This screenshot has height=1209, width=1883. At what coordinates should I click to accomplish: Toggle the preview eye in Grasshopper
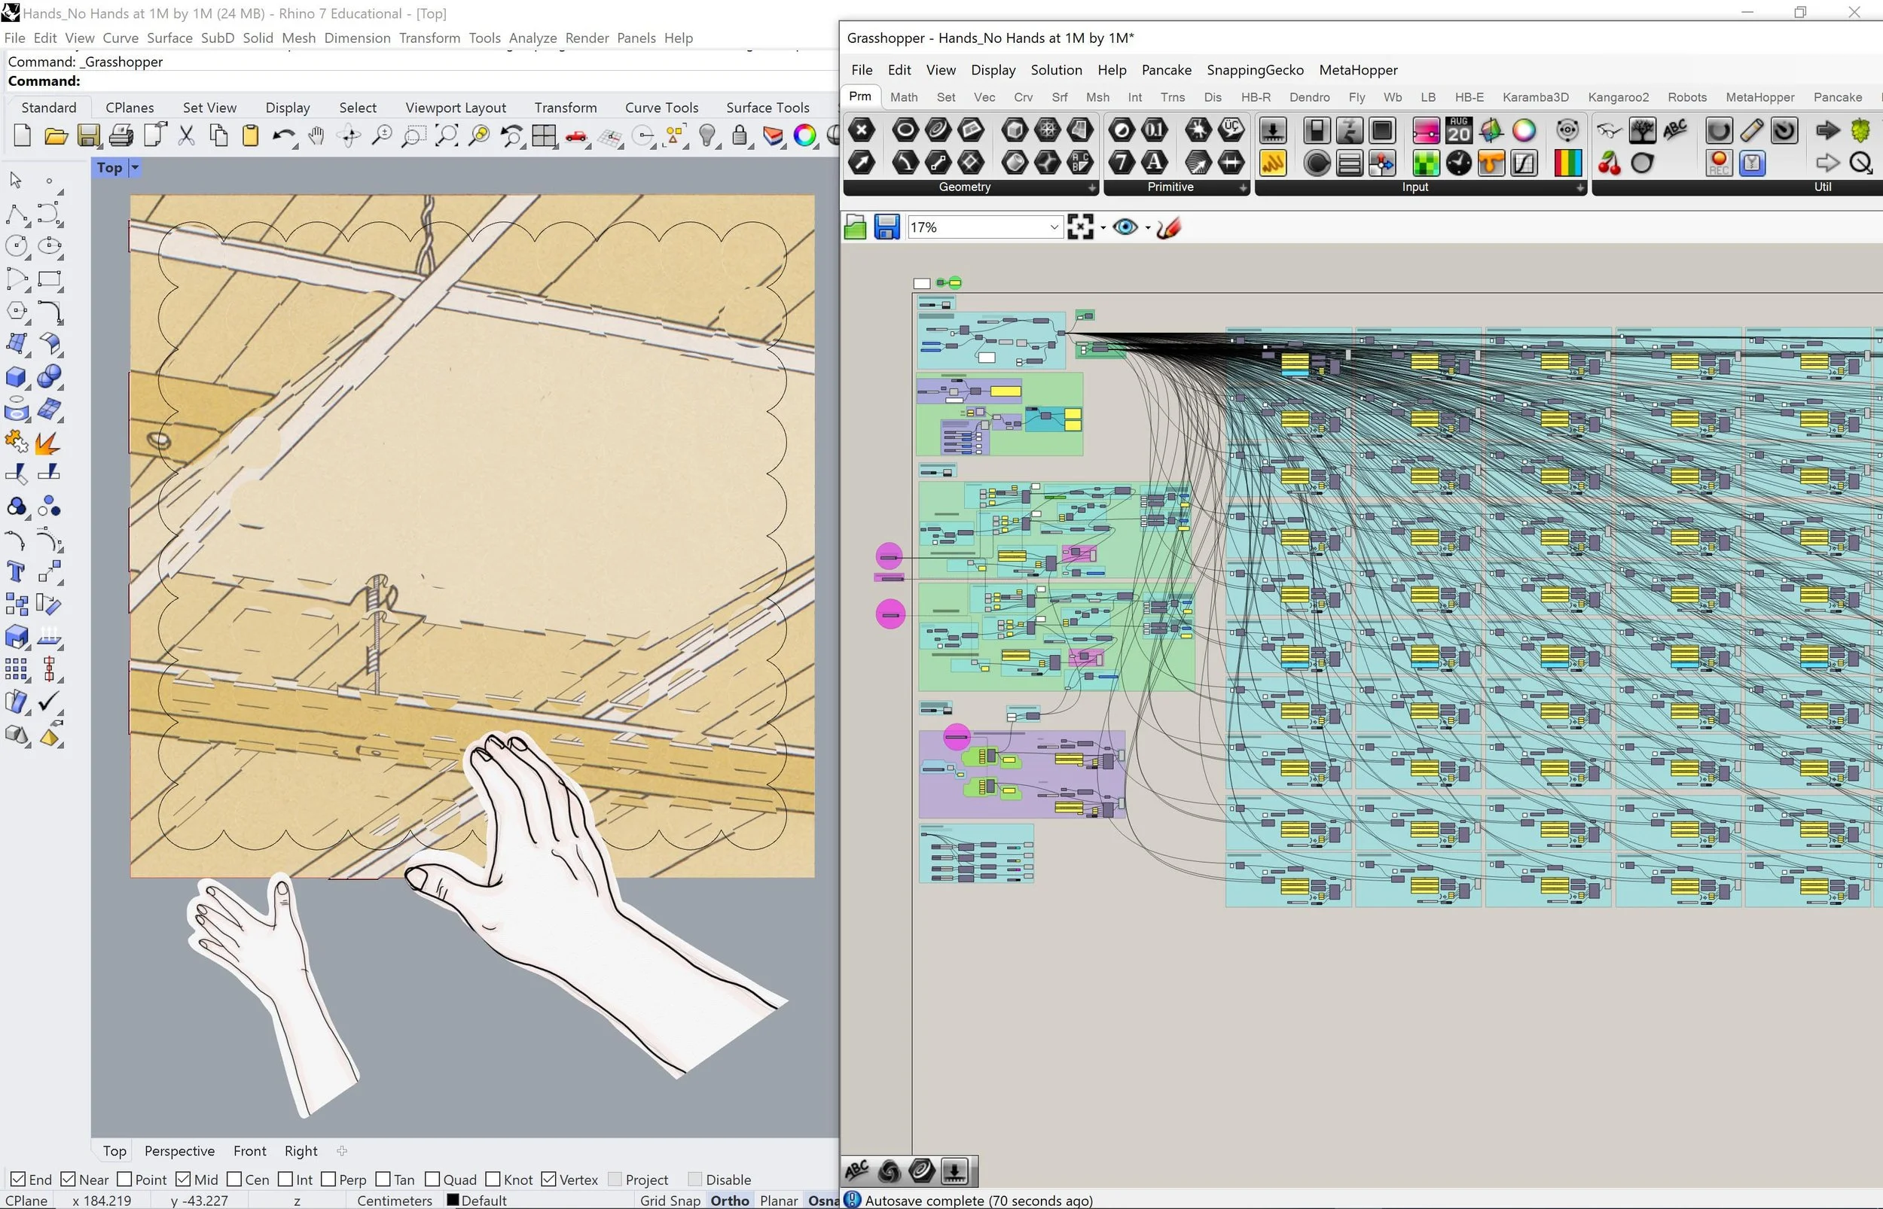coord(1127,227)
